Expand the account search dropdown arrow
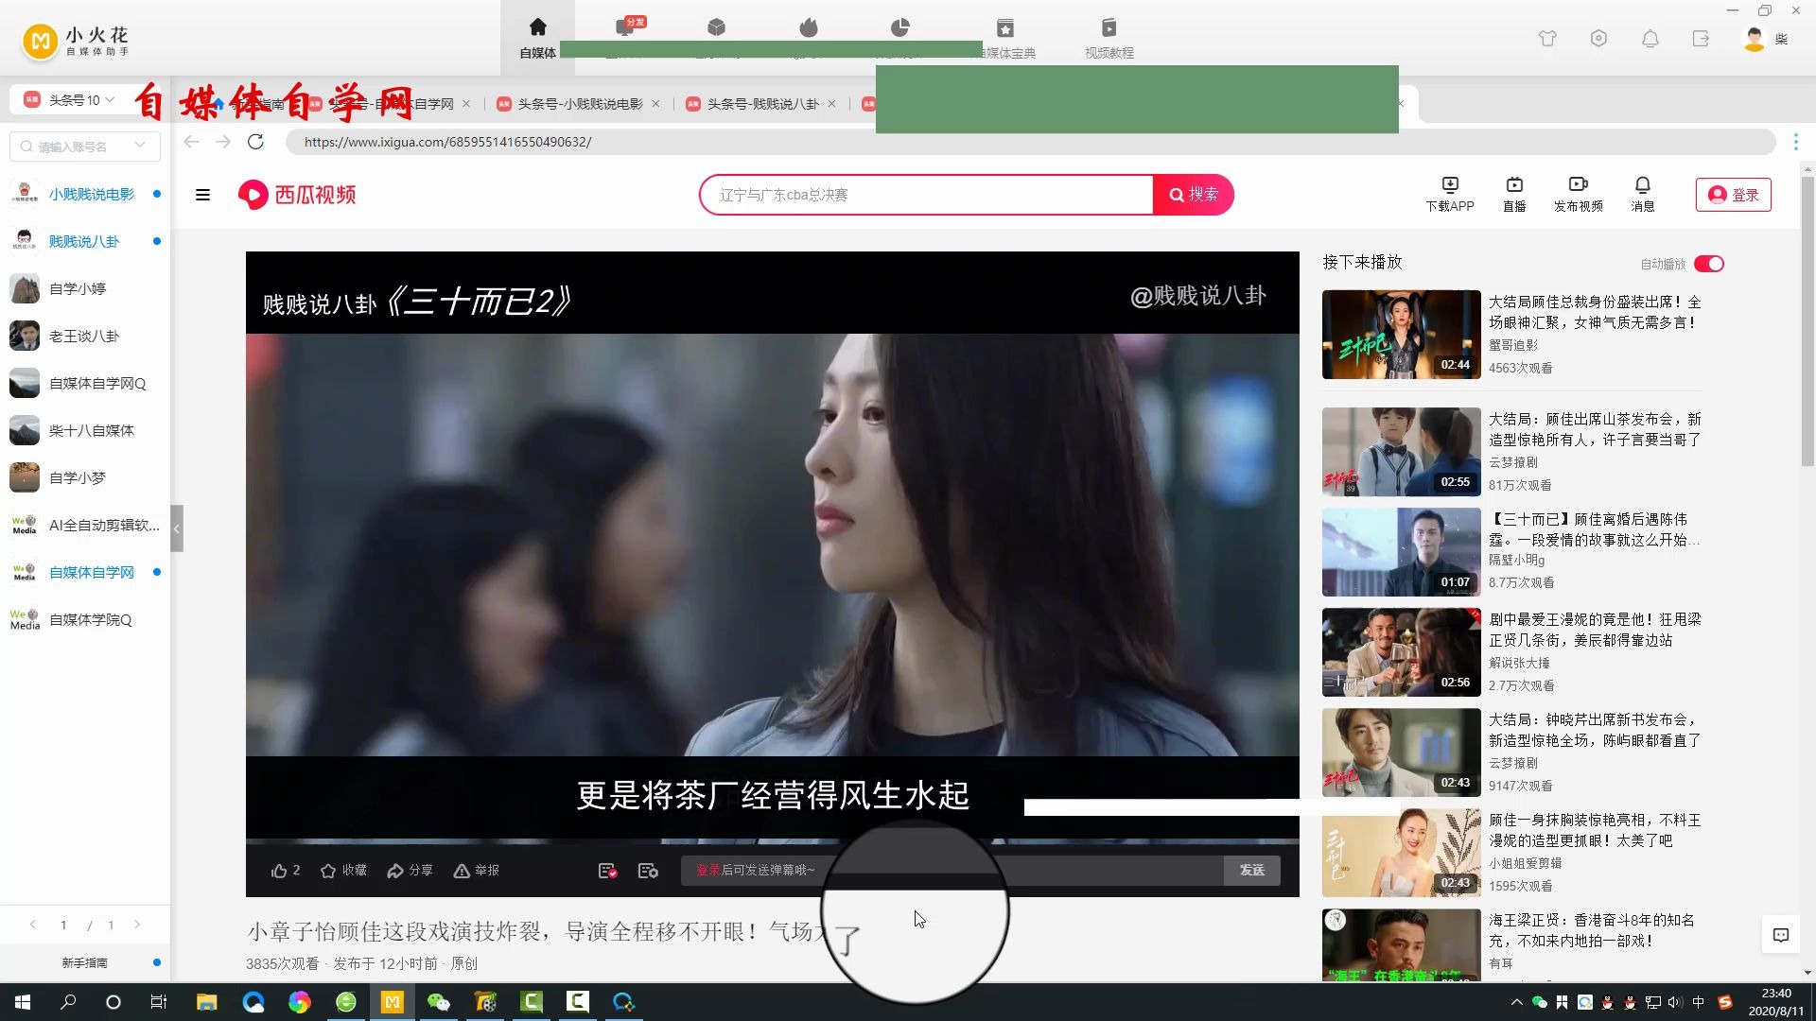Image resolution: width=1816 pixels, height=1021 pixels. [x=141, y=146]
